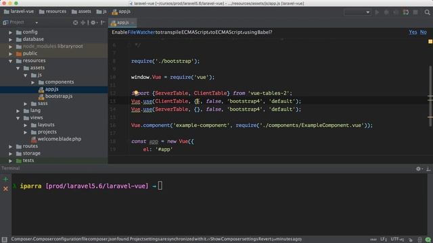Collapse the resources folder
The image size is (433, 243).
[11, 61]
